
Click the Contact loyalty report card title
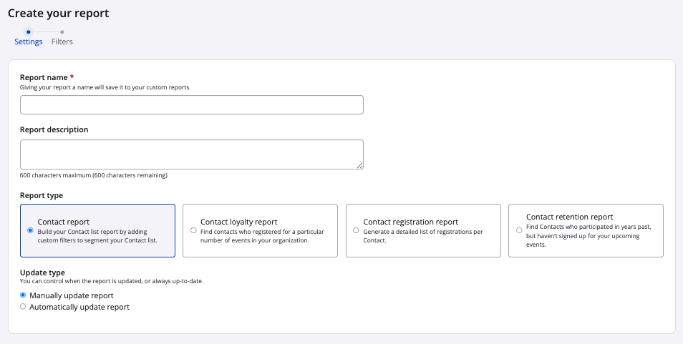(238, 222)
